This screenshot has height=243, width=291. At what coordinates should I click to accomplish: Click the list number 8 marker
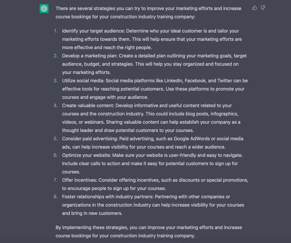click(x=56, y=197)
